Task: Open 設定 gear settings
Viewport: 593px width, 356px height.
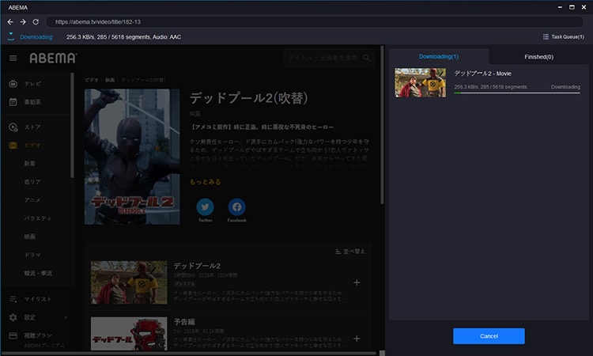Action: (x=29, y=317)
